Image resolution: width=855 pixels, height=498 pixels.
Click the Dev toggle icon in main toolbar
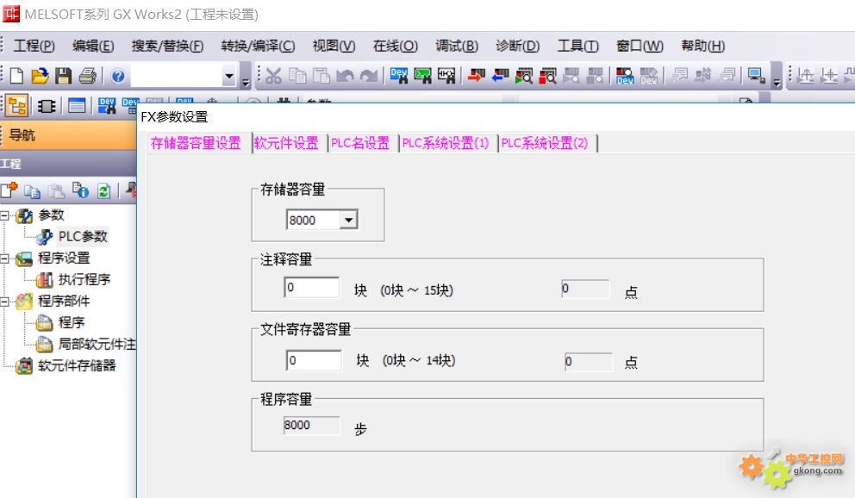[x=624, y=76]
